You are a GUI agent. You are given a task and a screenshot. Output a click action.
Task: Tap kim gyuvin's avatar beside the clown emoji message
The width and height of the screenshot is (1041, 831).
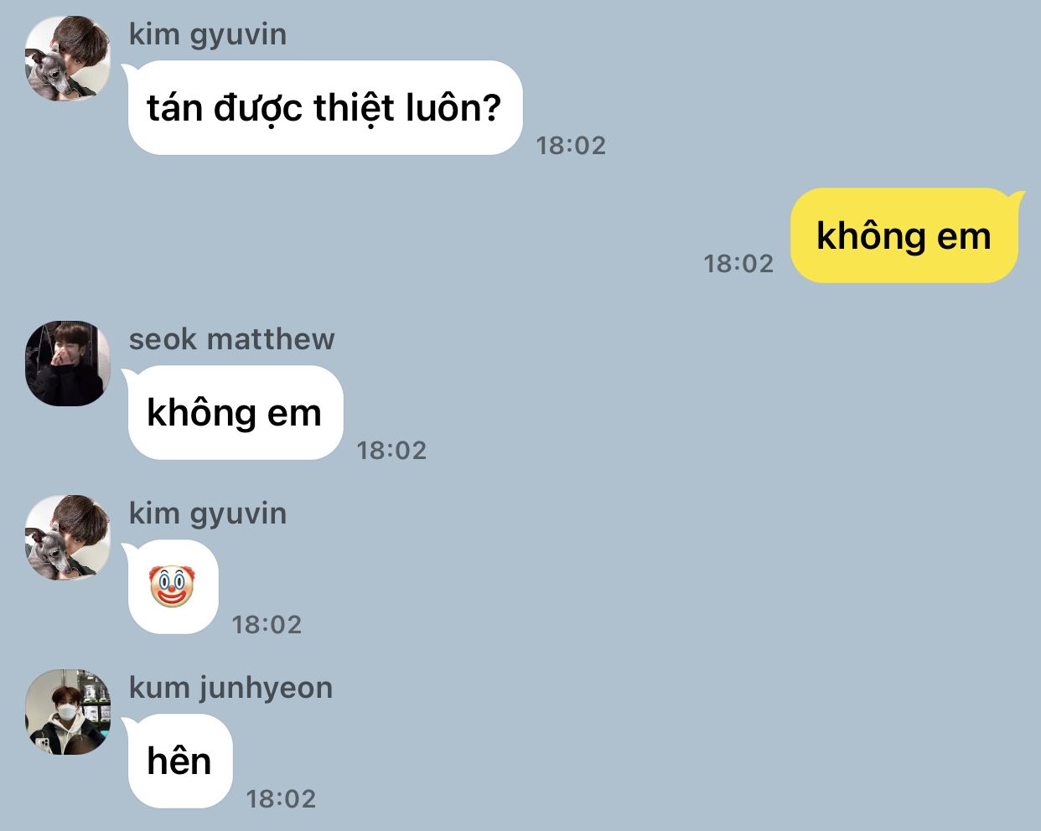(x=68, y=538)
